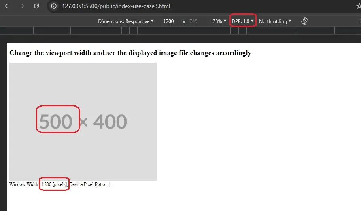Expand the 73% zoom dropdown
This screenshot has width=361, height=211.
tap(219, 21)
